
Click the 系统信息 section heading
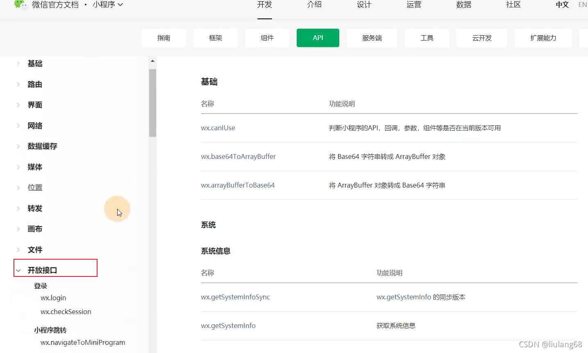click(216, 251)
